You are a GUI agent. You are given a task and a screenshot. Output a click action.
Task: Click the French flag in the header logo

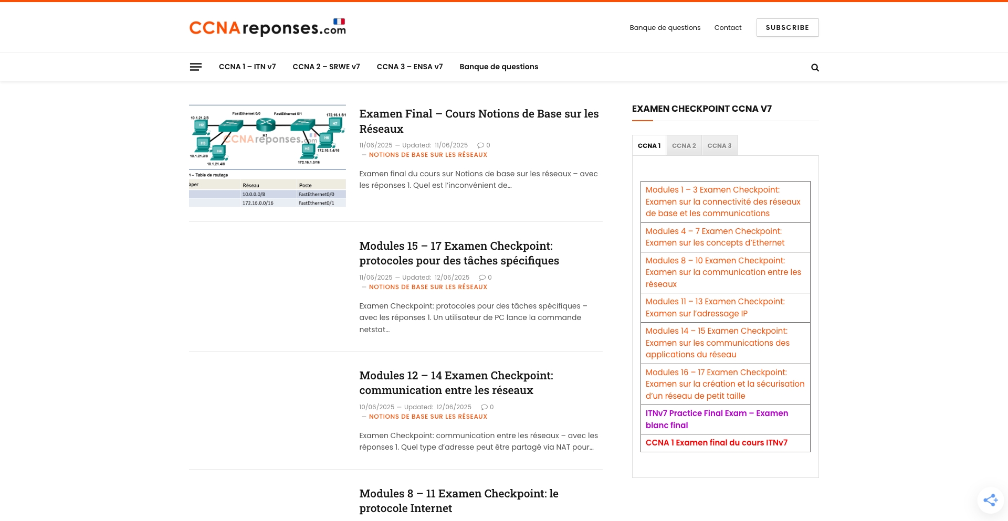click(x=340, y=23)
